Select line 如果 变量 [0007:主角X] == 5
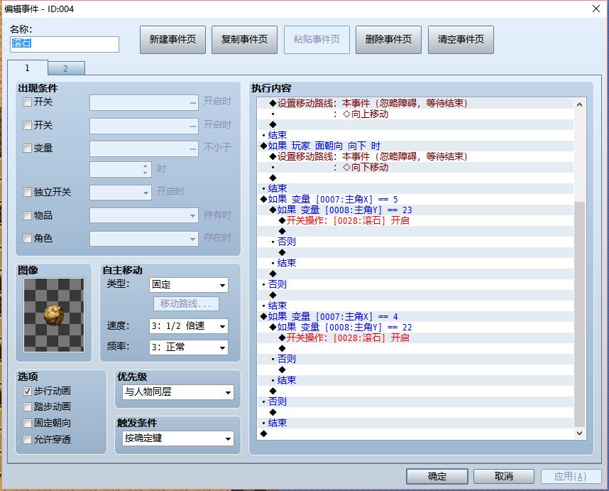Screen dimensions: 609x491 (415, 199)
